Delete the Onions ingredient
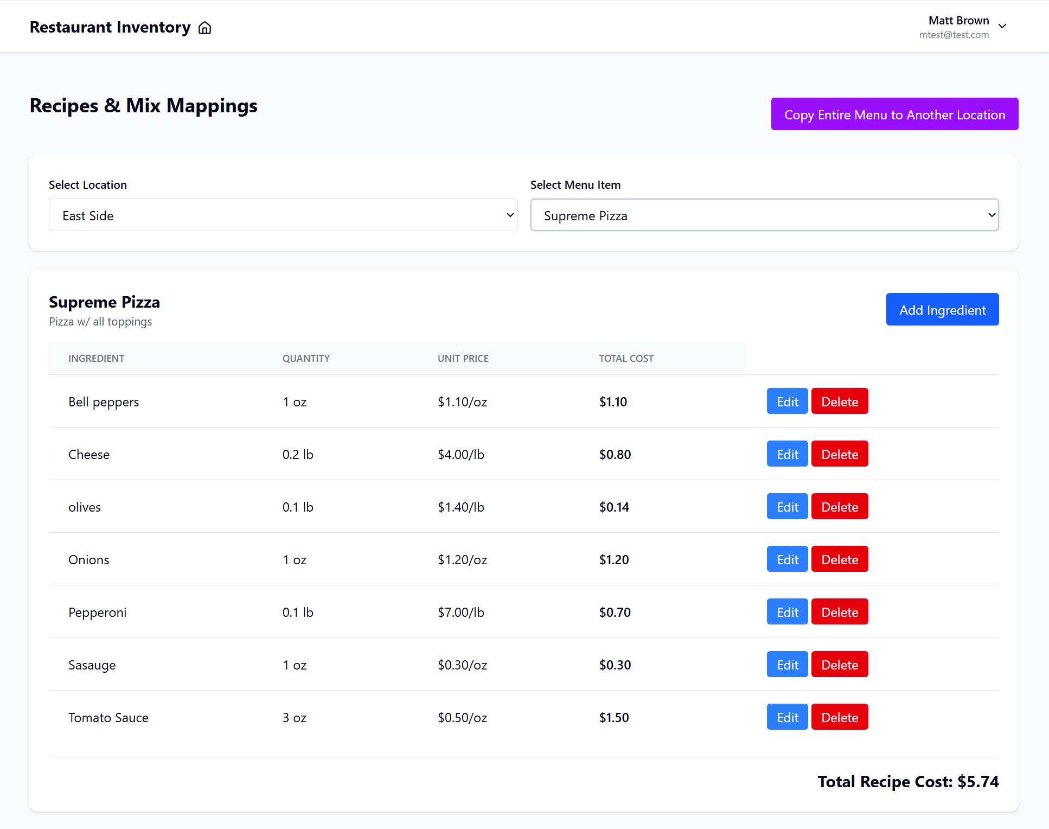Image resolution: width=1049 pixels, height=829 pixels. pos(840,559)
